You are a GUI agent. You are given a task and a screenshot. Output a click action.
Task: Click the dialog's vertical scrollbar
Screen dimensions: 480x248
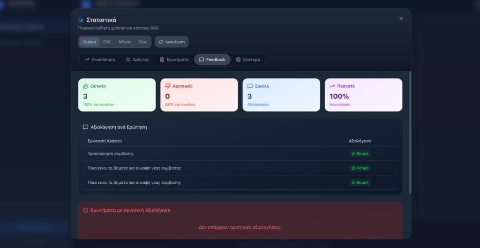pyautogui.click(x=410, y=131)
